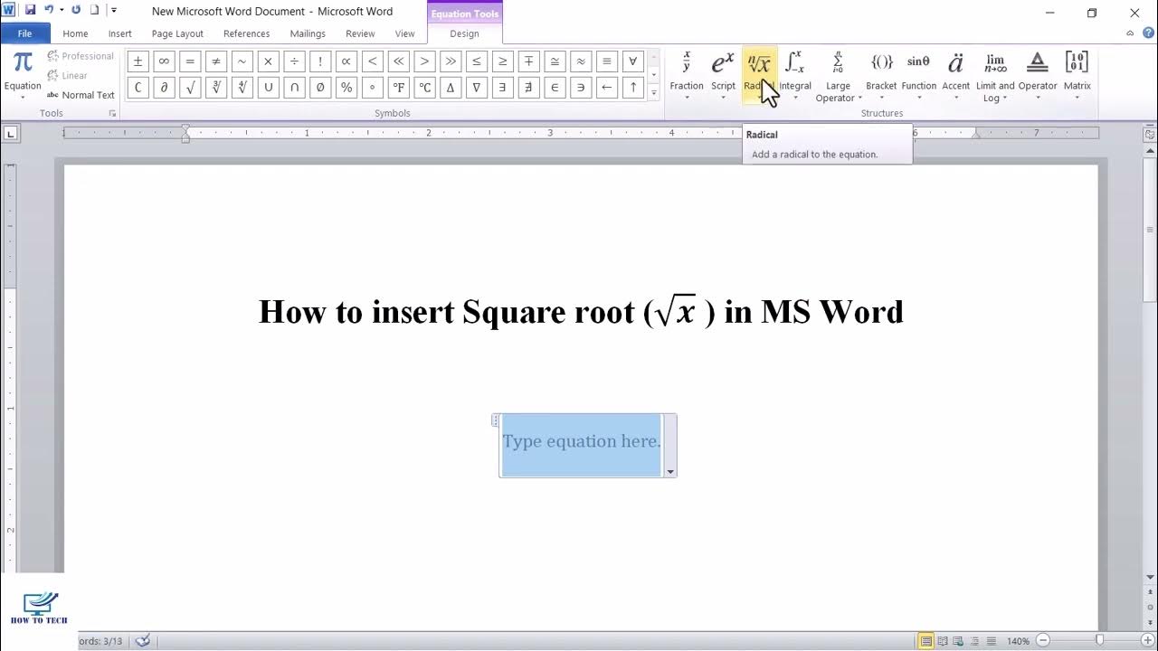Switch equation to Professional format

tap(81, 56)
